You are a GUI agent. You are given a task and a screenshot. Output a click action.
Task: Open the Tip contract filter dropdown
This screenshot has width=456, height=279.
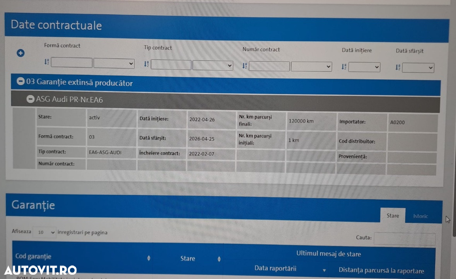(x=213, y=65)
